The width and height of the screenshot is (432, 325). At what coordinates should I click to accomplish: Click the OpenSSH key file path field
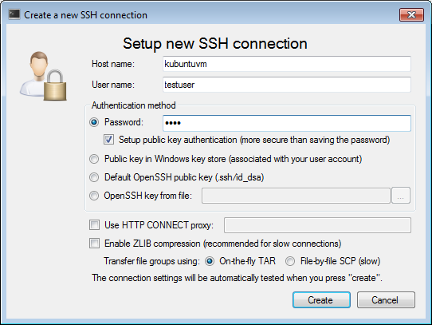(296, 196)
